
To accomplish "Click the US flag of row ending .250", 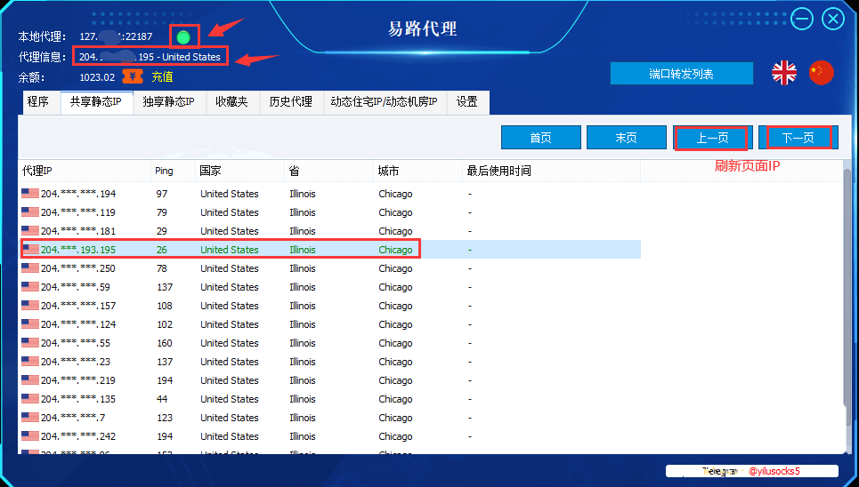I will pos(30,267).
